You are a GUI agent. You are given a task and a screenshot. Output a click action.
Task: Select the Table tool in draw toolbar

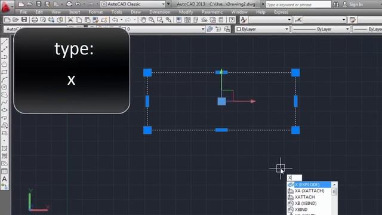[4, 171]
